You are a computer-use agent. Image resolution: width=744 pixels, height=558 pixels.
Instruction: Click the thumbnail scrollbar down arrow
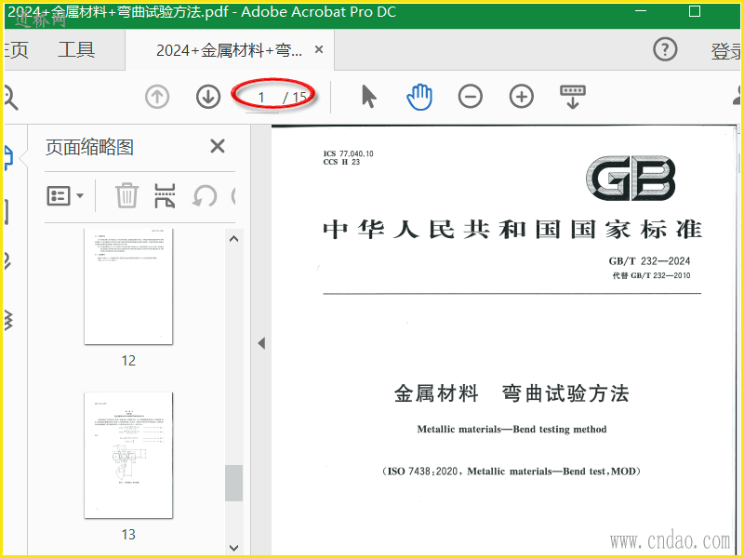point(234,548)
